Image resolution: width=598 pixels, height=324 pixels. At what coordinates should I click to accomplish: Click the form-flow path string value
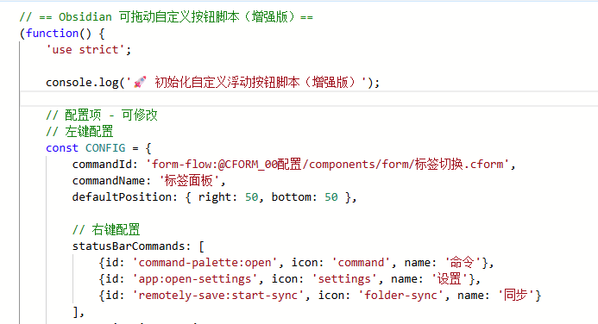tap(328, 165)
